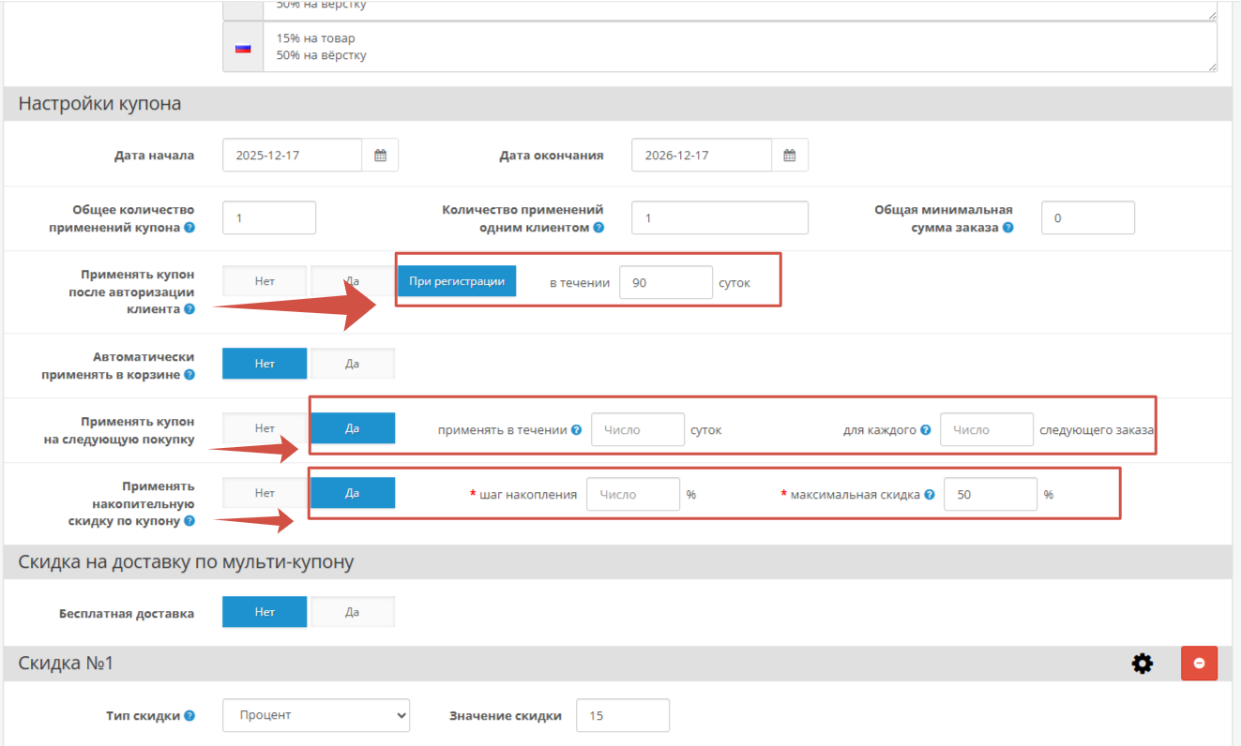This screenshot has height=746, width=1241.
Task: Open the Тип скидки dropdown
Action: tap(316, 715)
